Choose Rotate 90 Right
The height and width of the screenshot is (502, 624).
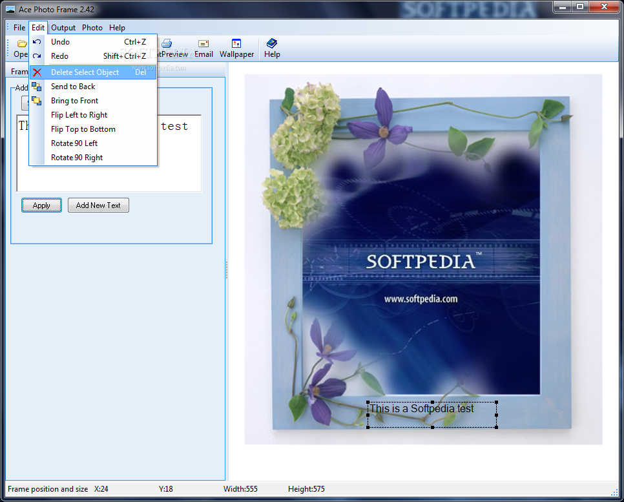[93, 158]
